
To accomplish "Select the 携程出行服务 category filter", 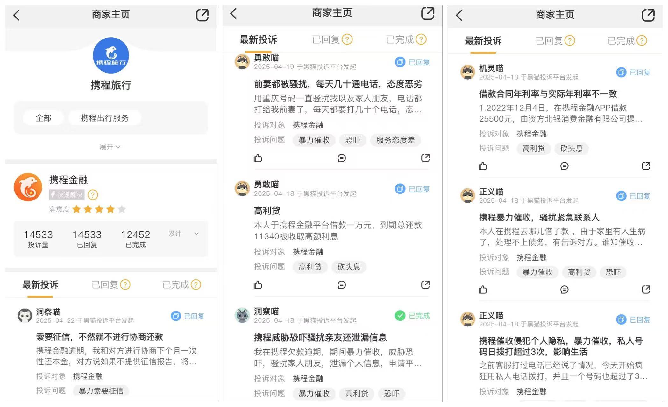I will pos(105,118).
